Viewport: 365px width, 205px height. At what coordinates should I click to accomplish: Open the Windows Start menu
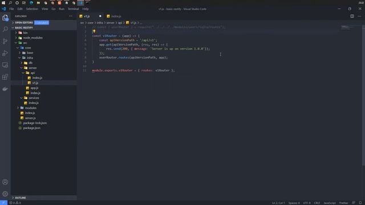tap(3, 3)
